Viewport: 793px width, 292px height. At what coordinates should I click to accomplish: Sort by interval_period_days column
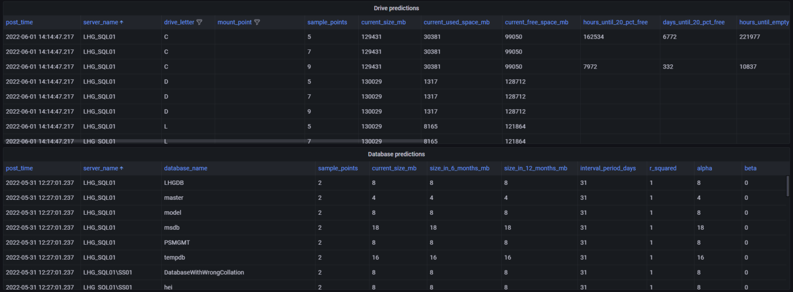coord(608,168)
